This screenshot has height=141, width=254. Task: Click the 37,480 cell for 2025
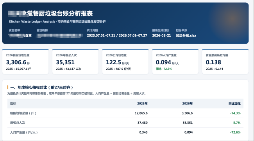coord(143,123)
